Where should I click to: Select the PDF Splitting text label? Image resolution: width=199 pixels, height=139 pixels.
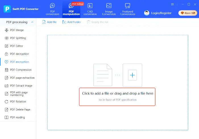(x=18, y=38)
